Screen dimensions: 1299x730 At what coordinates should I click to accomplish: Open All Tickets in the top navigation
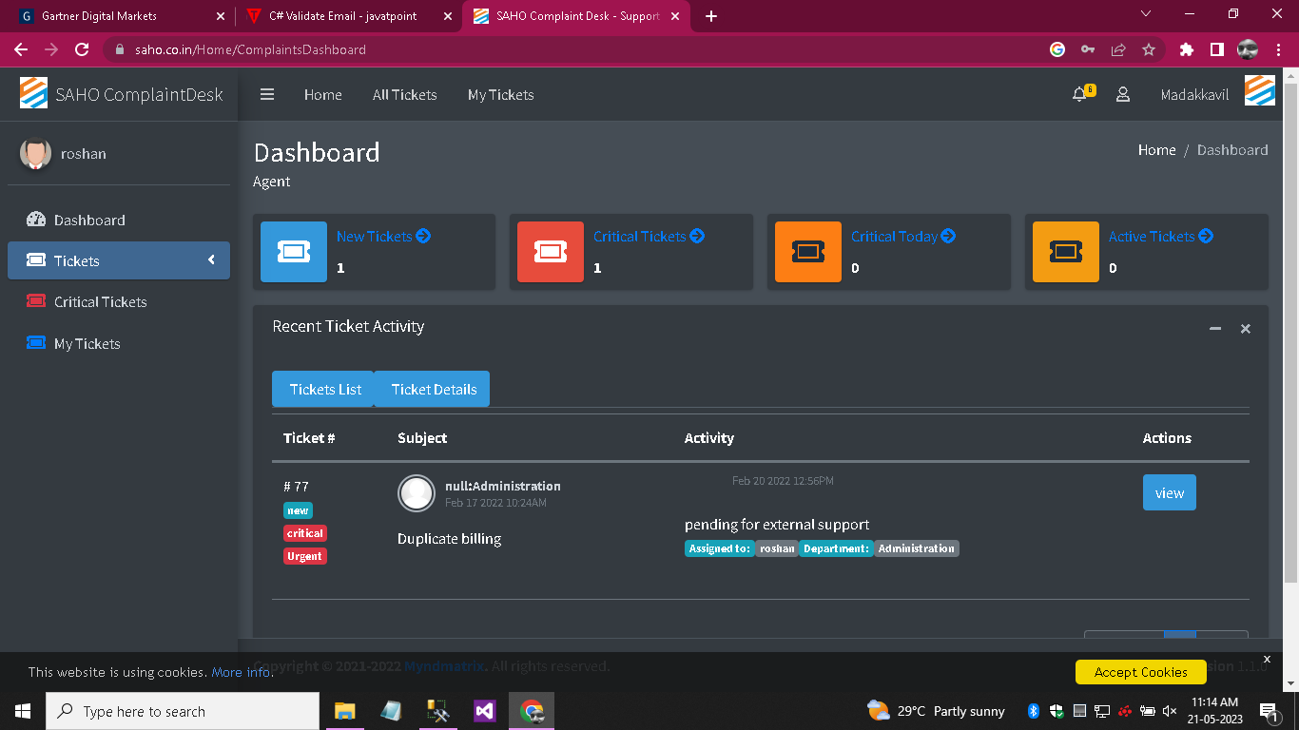(x=404, y=95)
